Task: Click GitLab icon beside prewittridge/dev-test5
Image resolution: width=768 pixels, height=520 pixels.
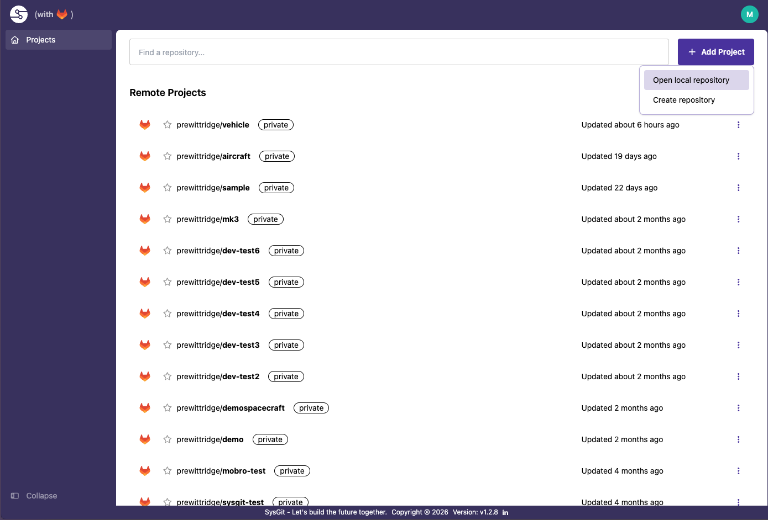Action: (145, 282)
